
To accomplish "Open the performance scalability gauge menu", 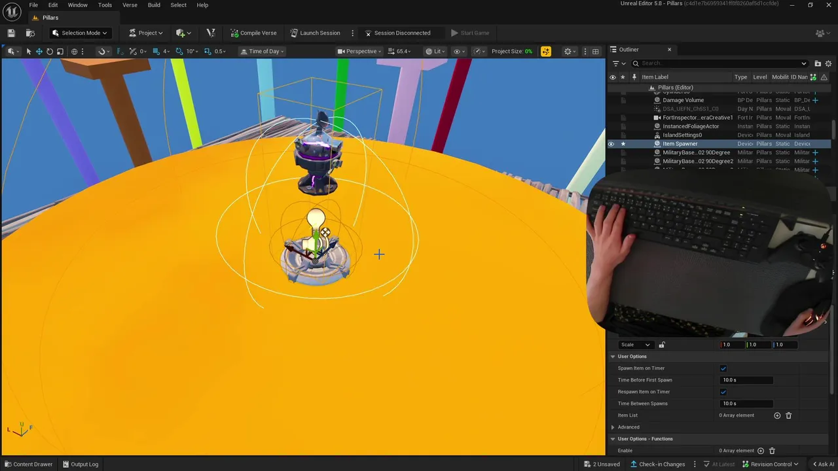I will (x=480, y=51).
